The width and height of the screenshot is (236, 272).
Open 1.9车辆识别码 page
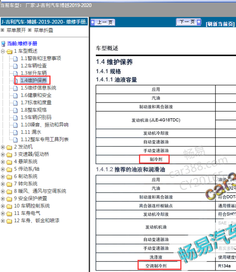click(36, 118)
